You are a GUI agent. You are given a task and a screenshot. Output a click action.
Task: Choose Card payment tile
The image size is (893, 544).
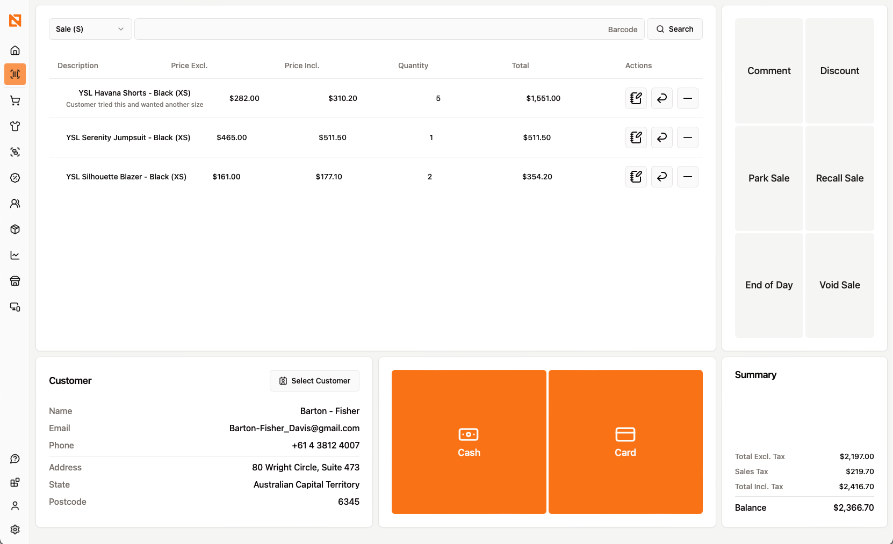[625, 442]
